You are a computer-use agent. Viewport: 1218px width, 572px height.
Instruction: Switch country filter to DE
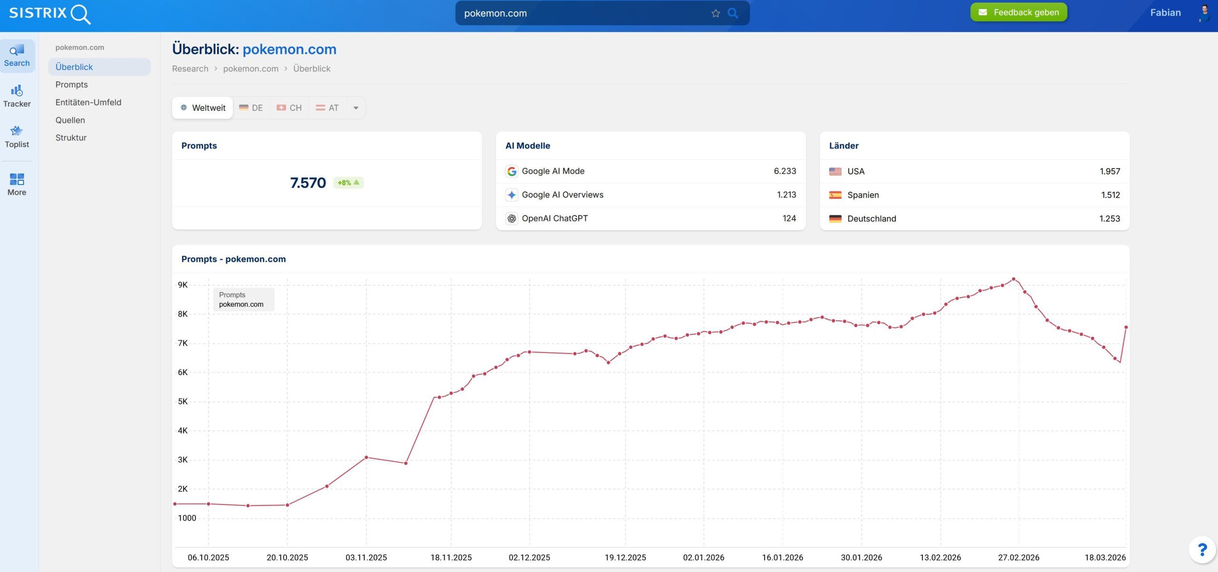[x=251, y=108]
